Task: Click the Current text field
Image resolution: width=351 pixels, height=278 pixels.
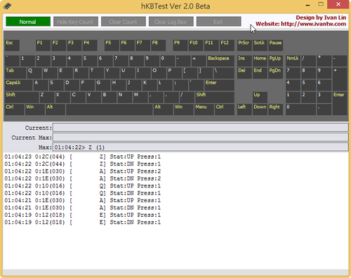Action: pyautogui.click(x=201, y=128)
